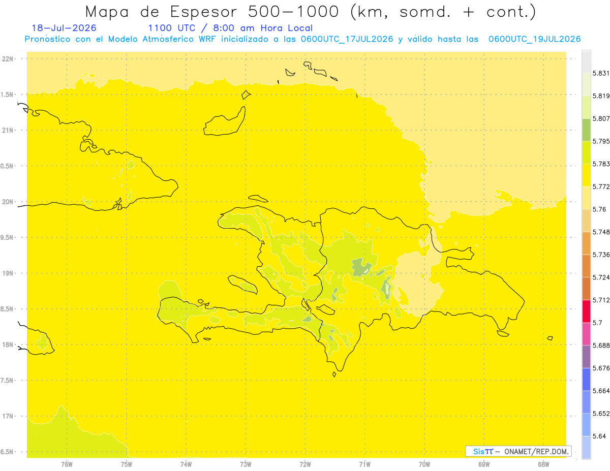Screen dimensions: 610x471
Task: Click the latitude axis label '19N'
Action: coord(9,273)
